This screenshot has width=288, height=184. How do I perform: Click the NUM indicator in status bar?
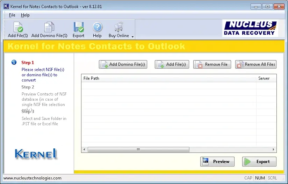(x=260, y=178)
